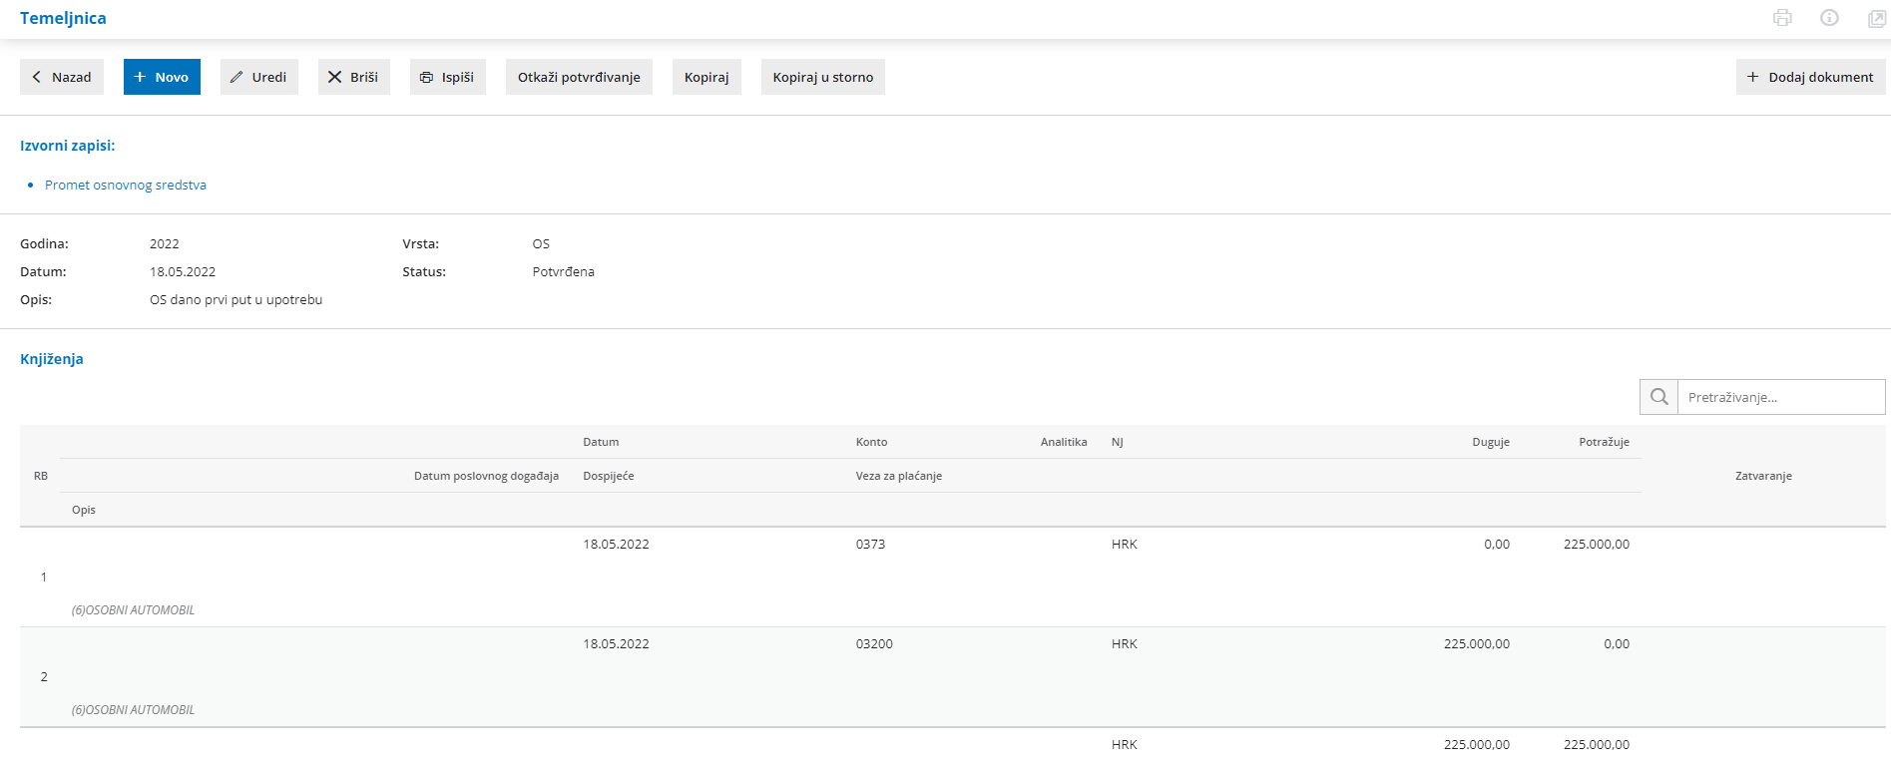1891x768 pixels.
Task: Open the Promet osnovnog sredstva link
Action: (x=126, y=185)
